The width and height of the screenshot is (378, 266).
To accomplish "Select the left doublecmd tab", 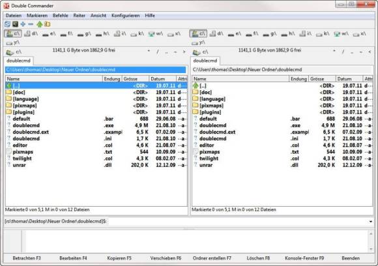I will [x=18, y=61].
